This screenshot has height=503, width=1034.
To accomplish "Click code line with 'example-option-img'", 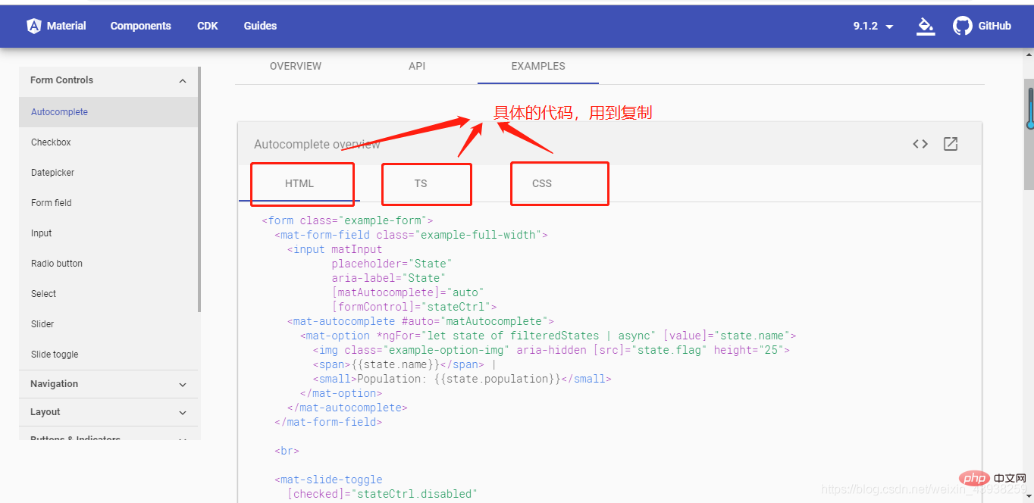I will [551, 350].
